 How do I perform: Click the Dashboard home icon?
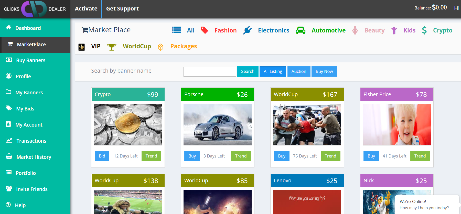[8, 28]
